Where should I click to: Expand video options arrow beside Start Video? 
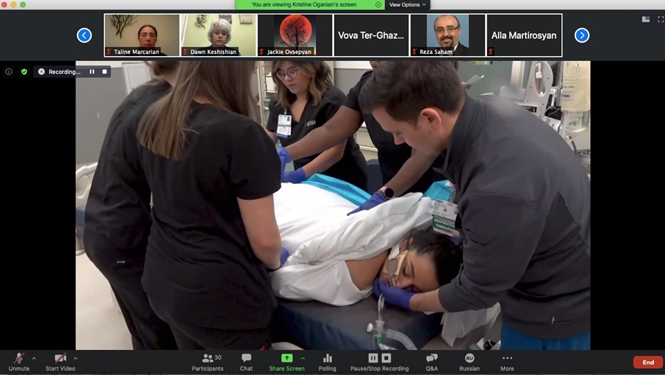coord(76,358)
